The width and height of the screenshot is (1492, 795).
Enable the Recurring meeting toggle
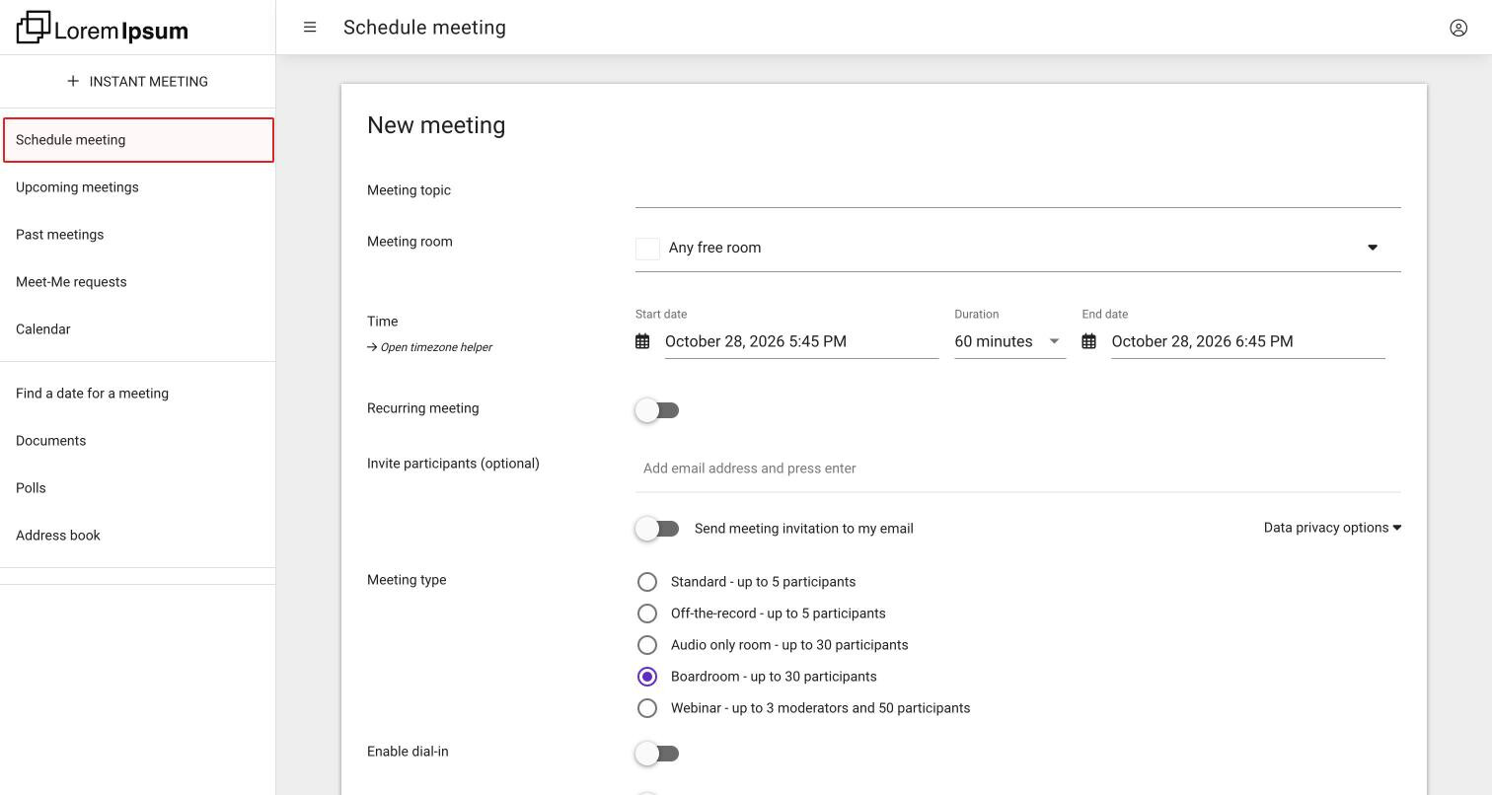(x=657, y=410)
